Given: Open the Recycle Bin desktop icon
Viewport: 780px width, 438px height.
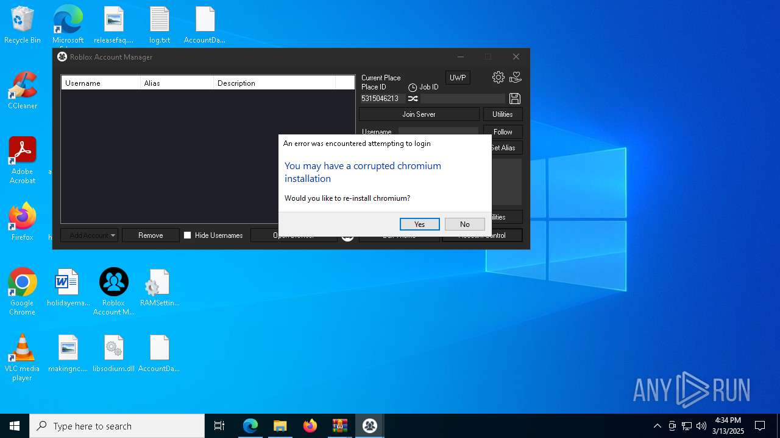Looking at the screenshot, I should pyautogui.click(x=23, y=26).
